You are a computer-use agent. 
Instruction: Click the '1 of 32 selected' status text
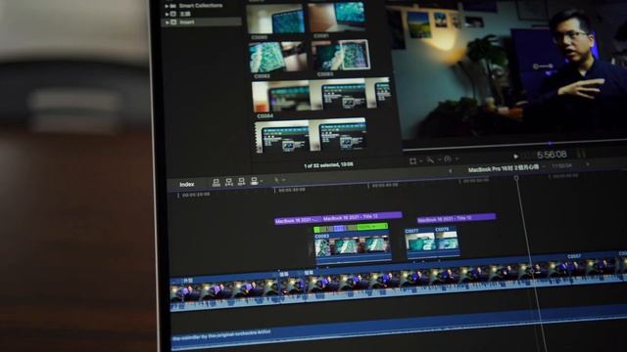pyautogui.click(x=328, y=165)
